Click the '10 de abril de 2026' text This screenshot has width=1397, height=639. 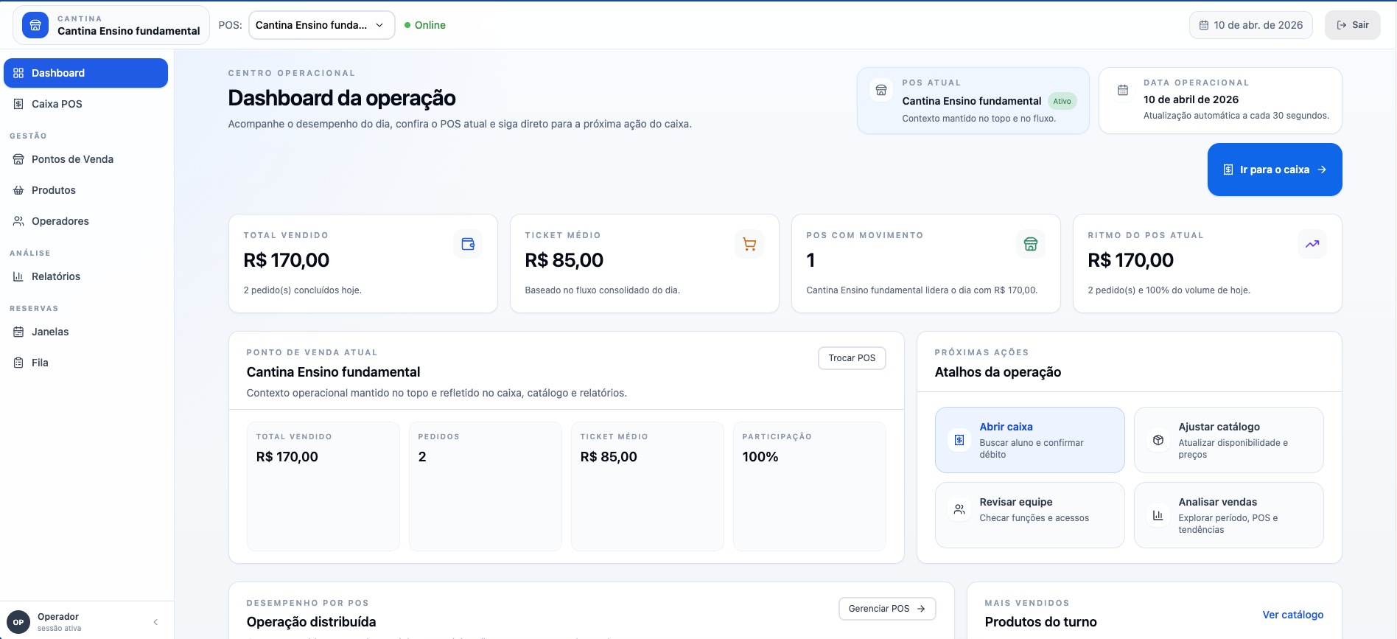point(1191,99)
